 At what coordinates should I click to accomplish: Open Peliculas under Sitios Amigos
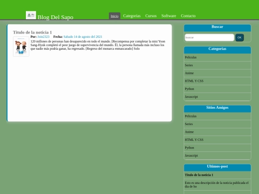[x=217, y=116]
